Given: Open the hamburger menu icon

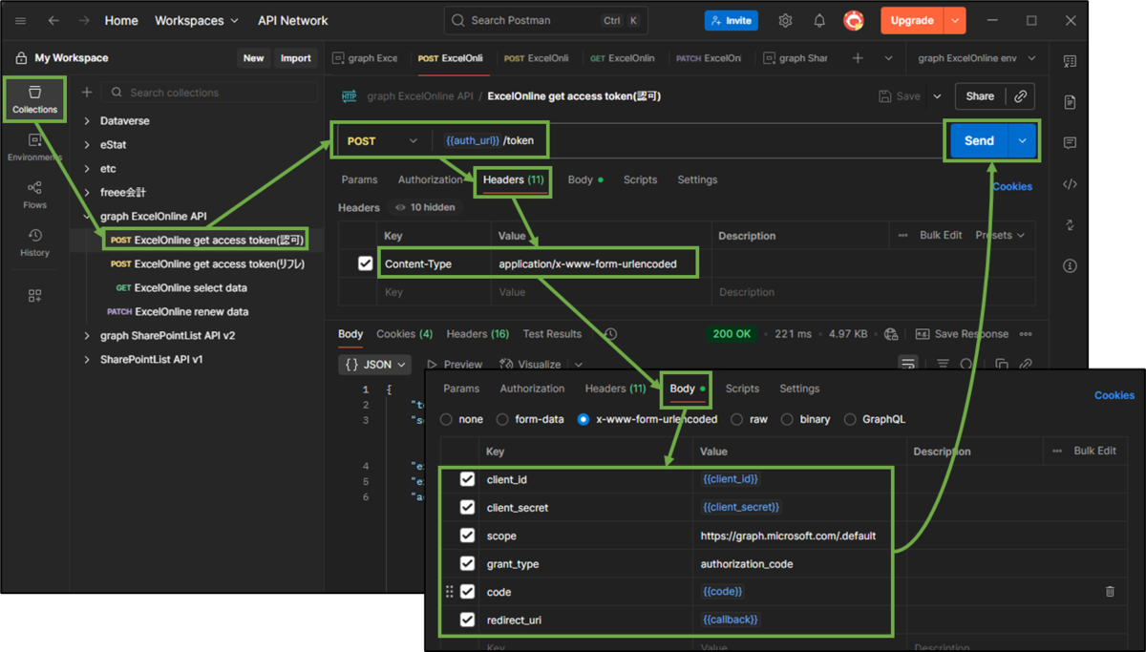Looking at the screenshot, I should (20, 20).
